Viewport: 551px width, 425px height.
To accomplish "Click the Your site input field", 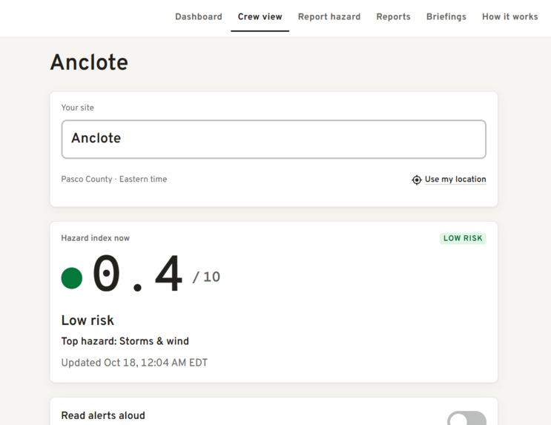I will (274, 139).
